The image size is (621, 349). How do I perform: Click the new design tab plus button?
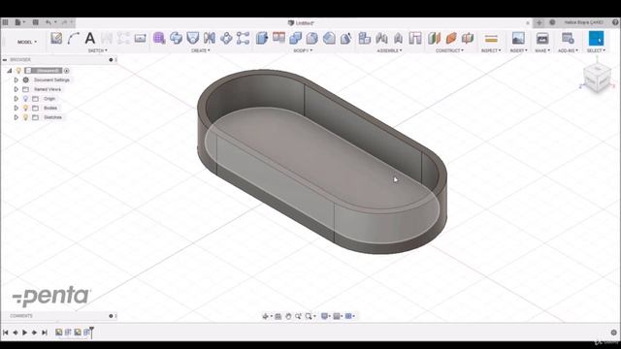point(539,22)
